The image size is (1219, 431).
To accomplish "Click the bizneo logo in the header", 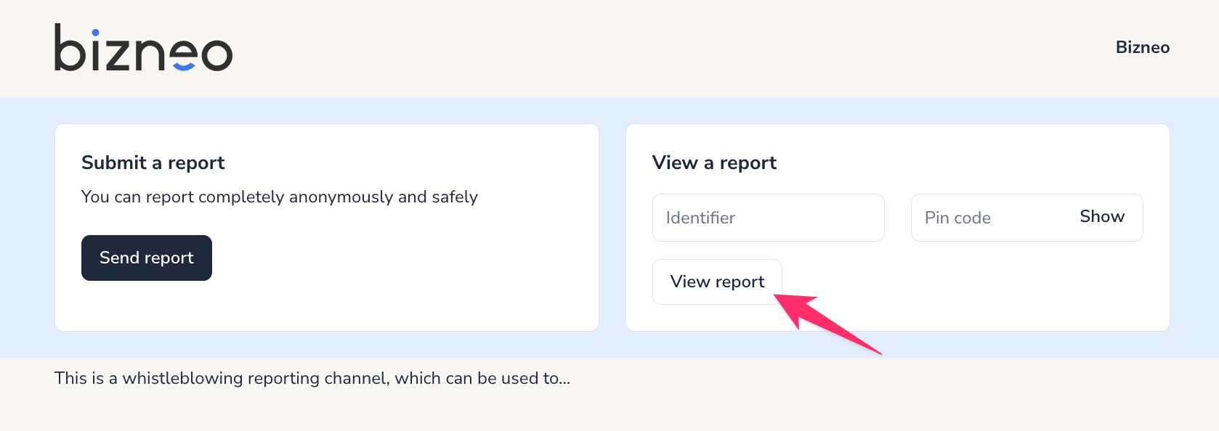I will tap(143, 48).
